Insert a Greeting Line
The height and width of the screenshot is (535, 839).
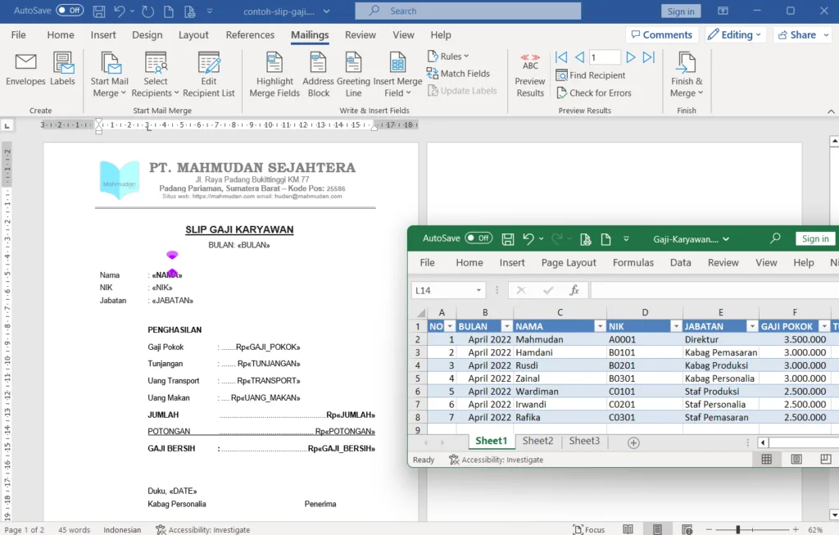[x=353, y=75]
